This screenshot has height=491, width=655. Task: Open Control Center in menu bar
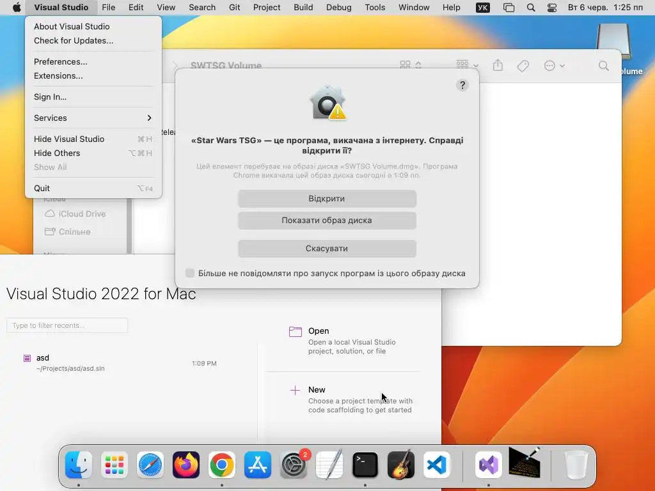552,8
